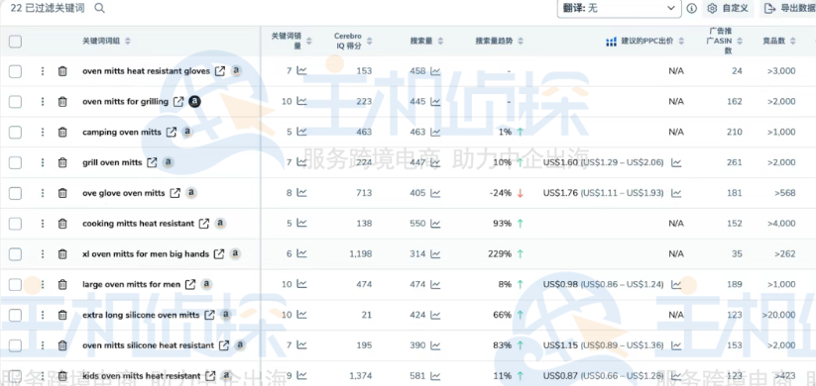Check the 'large oven mitts for men' row
The image size is (816, 386).
coord(15,285)
